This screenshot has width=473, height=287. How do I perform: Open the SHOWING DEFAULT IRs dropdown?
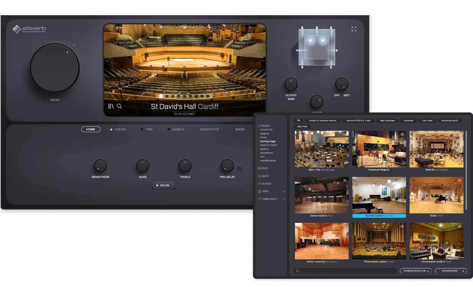tap(416, 271)
